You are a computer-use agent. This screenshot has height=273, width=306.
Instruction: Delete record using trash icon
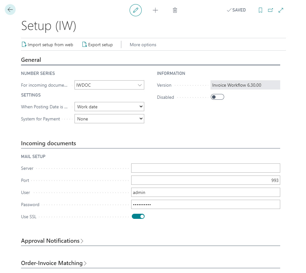point(175,10)
